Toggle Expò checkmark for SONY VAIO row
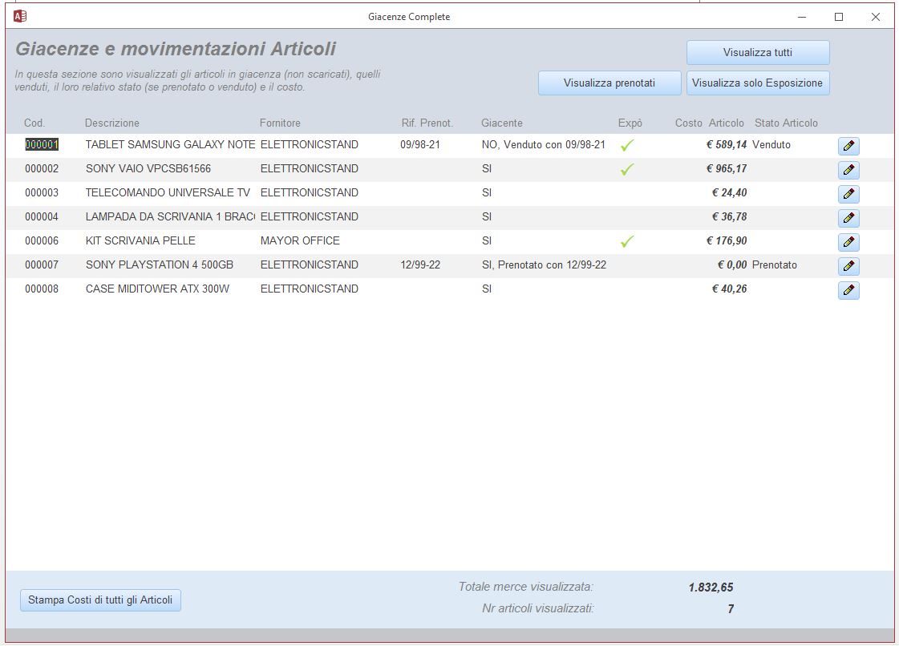 (627, 170)
